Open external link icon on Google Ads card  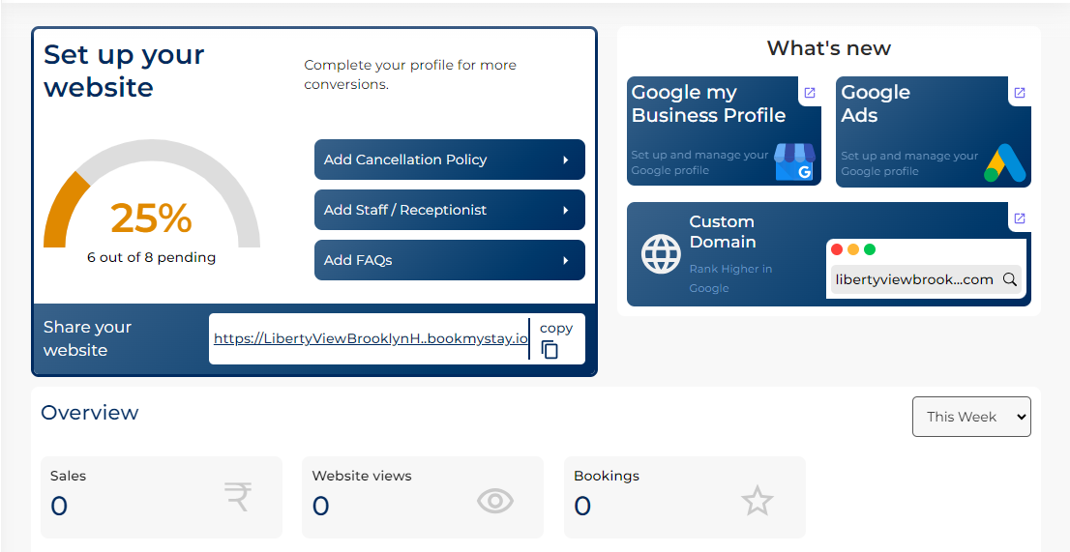pyautogui.click(x=1019, y=93)
